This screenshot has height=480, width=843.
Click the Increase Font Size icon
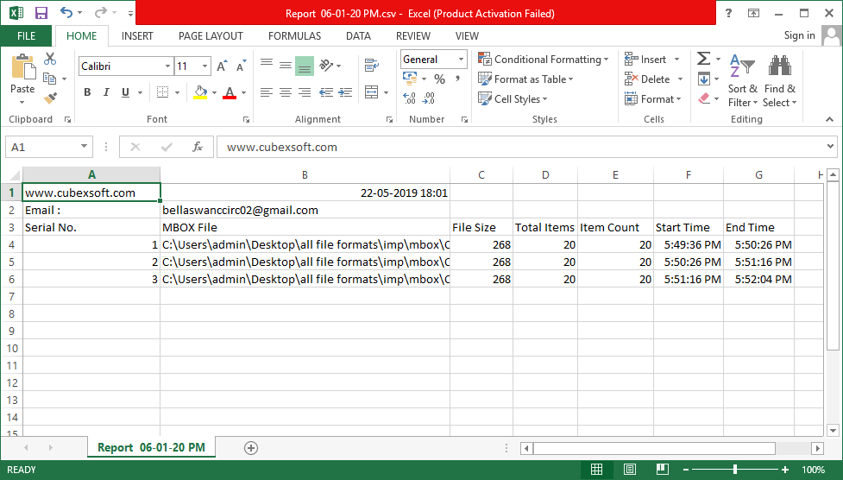(222, 66)
